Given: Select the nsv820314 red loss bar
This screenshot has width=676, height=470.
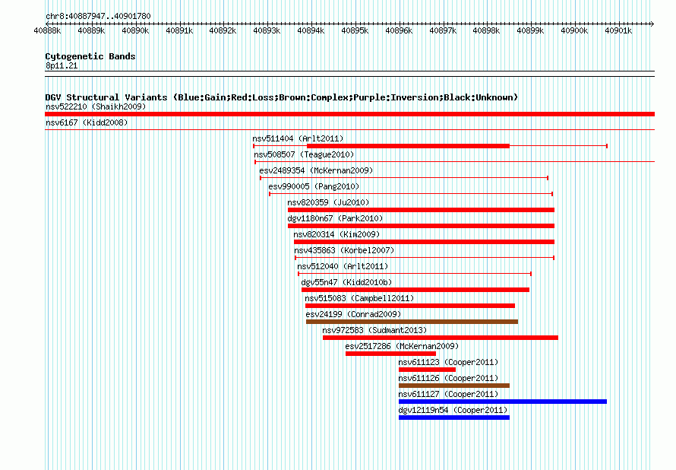Looking at the screenshot, I should [x=424, y=242].
